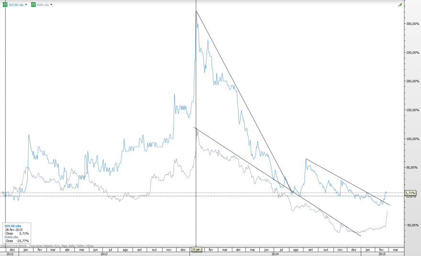Click the dez month label of 2012
Image resolution: width=421 pixels, height=256 pixels.
click(12, 250)
